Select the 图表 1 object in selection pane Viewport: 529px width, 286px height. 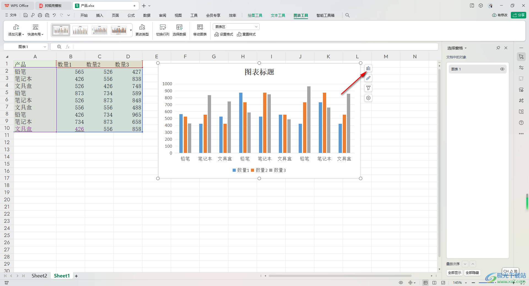(x=478, y=69)
